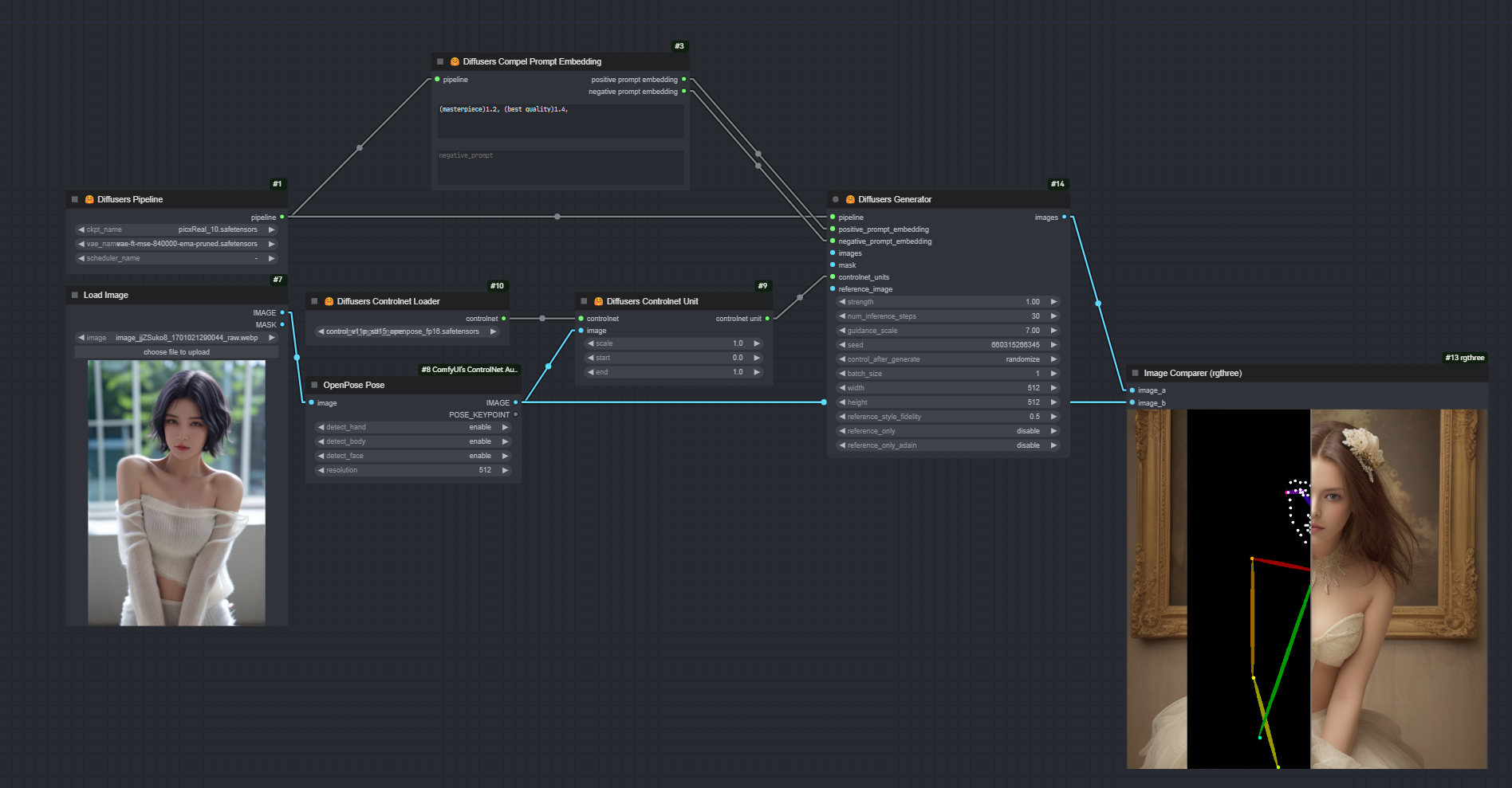The height and width of the screenshot is (788, 1512).
Task: Collapse the Image Comparer node
Action: coord(1135,374)
